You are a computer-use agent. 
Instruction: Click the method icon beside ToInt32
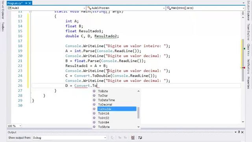[94, 118]
